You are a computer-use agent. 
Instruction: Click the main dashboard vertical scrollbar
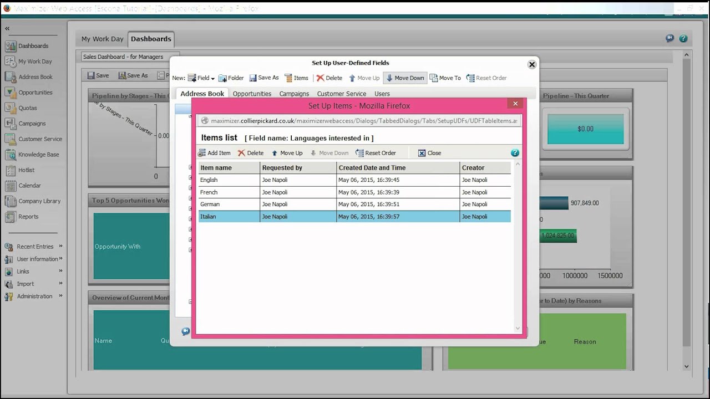pos(687,211)
